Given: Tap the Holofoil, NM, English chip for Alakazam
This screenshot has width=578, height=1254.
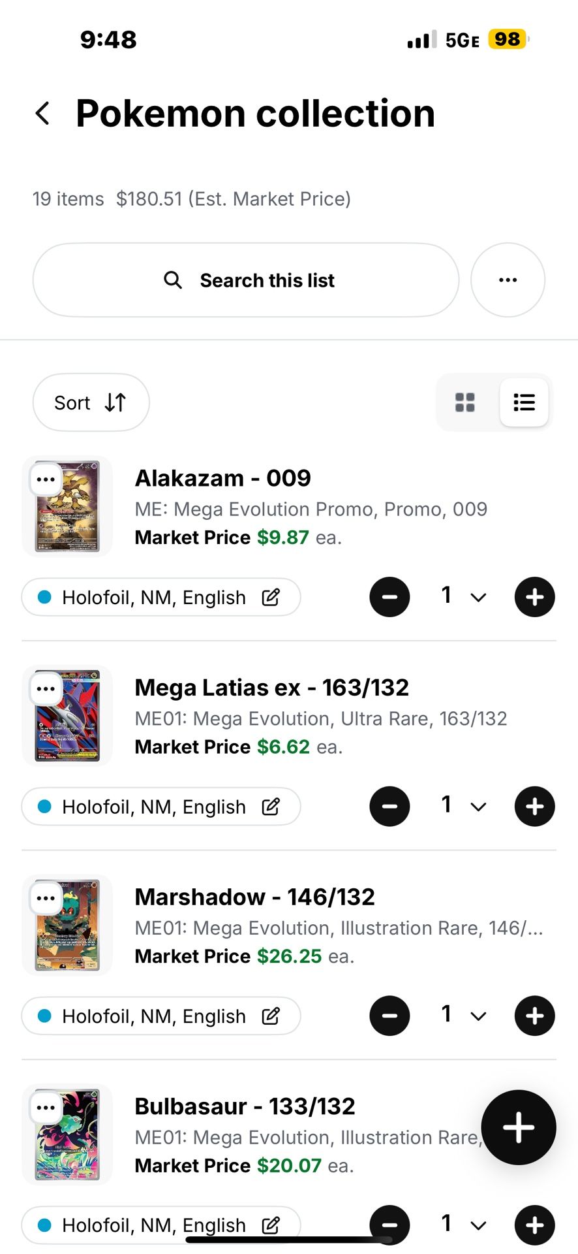Looking at the screenshot, I should [x=153, y=598].
